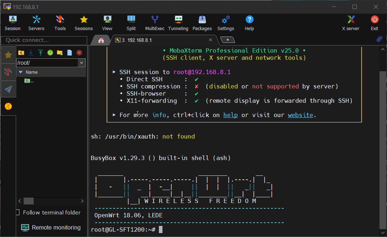Close the 192.168.8.1 session tab
Viewport: 387px width, 237px height.
(211, 40)
